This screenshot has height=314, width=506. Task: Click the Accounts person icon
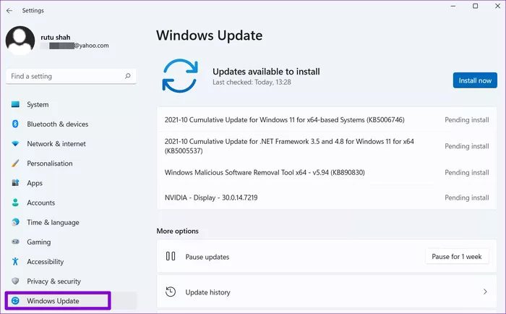click(15, 203)
